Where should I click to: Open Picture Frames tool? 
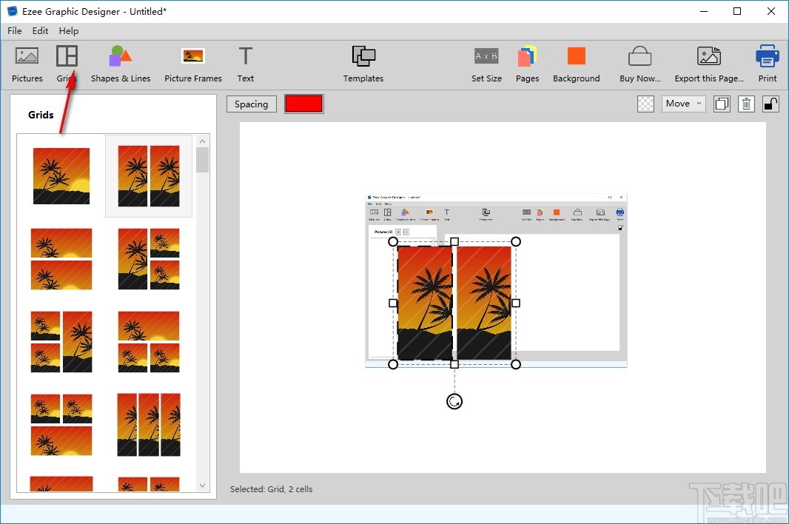[192, 64]
